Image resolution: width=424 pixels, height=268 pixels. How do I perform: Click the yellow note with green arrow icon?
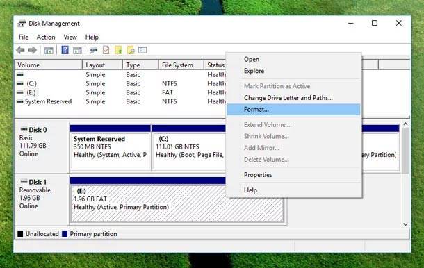[x=118, y=50]
